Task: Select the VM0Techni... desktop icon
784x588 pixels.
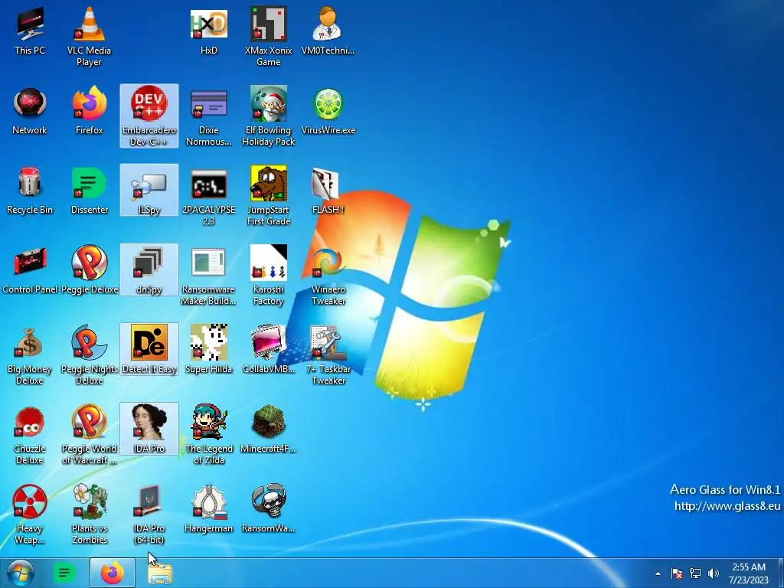Action: pyautogui.click(x=328, y=31)
